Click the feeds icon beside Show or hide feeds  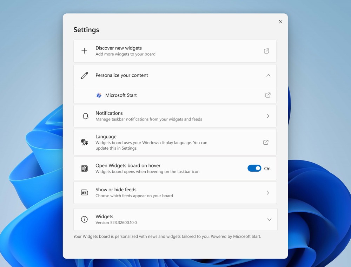[84, 192]
